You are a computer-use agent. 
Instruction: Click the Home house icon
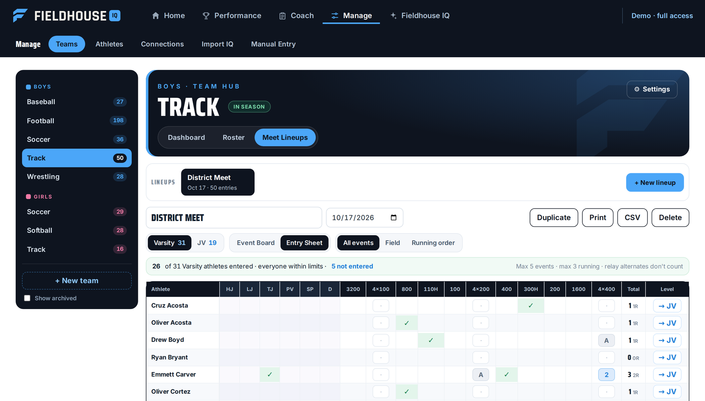(x=155, y=16)
